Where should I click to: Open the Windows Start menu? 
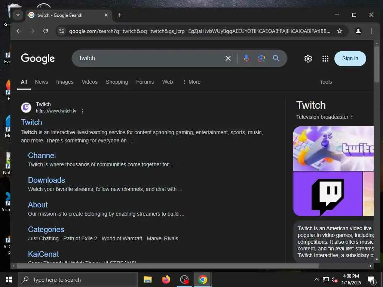pyautogui.click(x=9, y=280)
